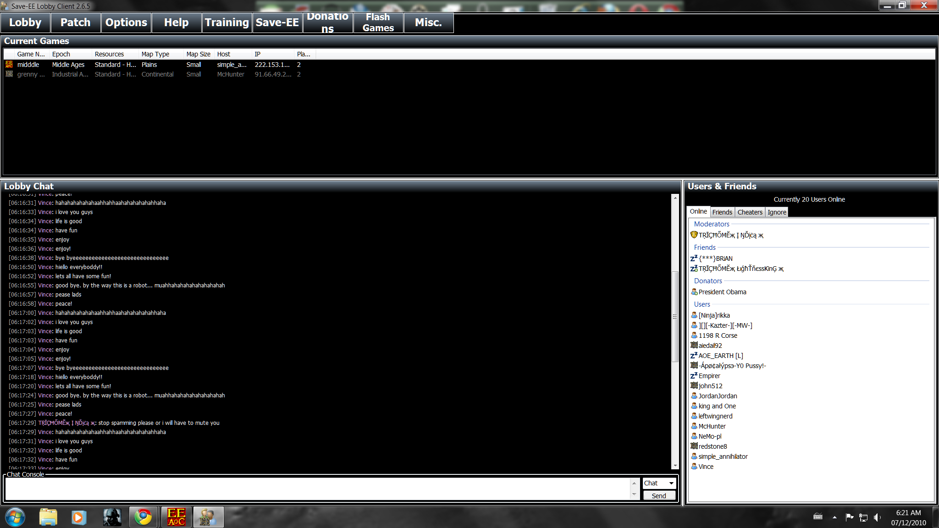This screenshot has width=939, height=528.
Task: Switch to the Friends tab
Action: 722,212
